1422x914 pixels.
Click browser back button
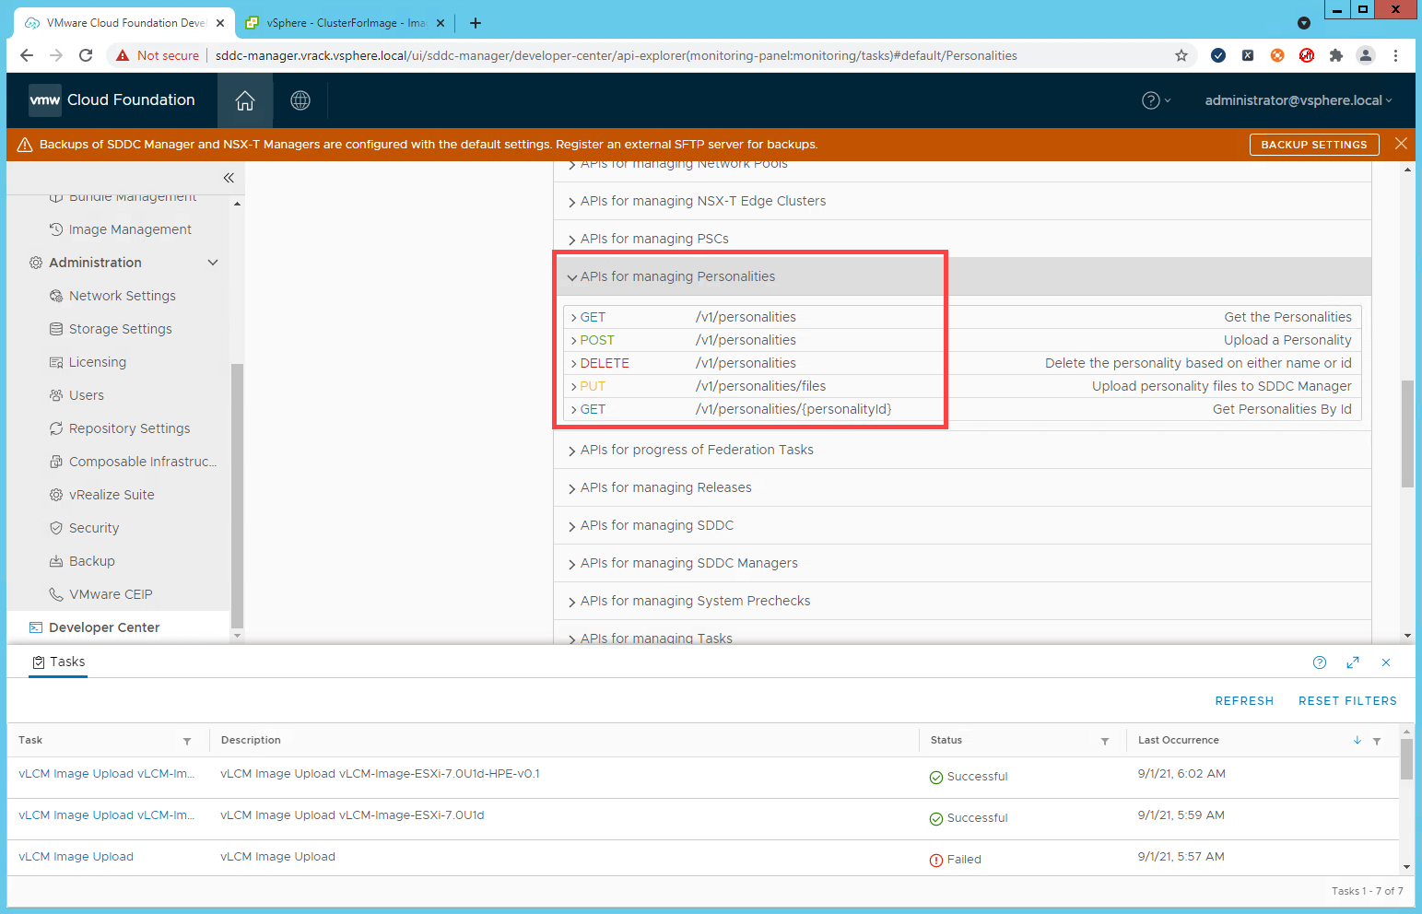[27, 55]
